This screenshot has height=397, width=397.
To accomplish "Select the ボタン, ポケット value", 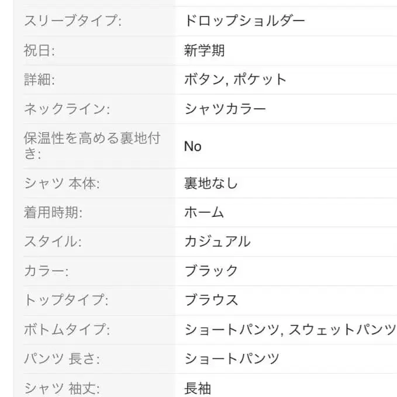I will (x=235, y=80).
